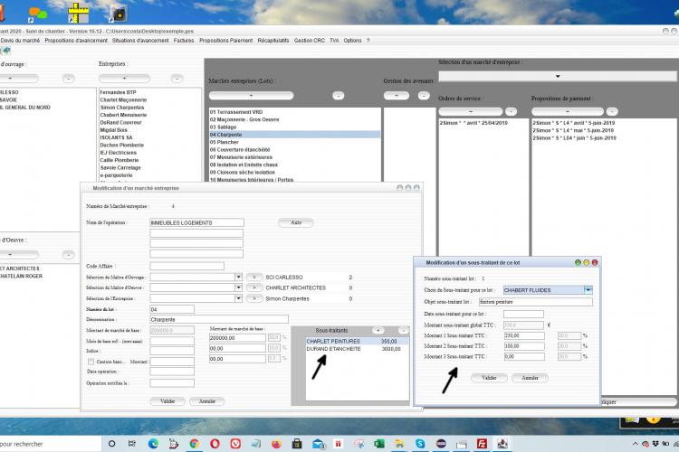The width and height of the screenshot is (679, 452).
Task: Open the Factures menu
Action: pos(184,40)
